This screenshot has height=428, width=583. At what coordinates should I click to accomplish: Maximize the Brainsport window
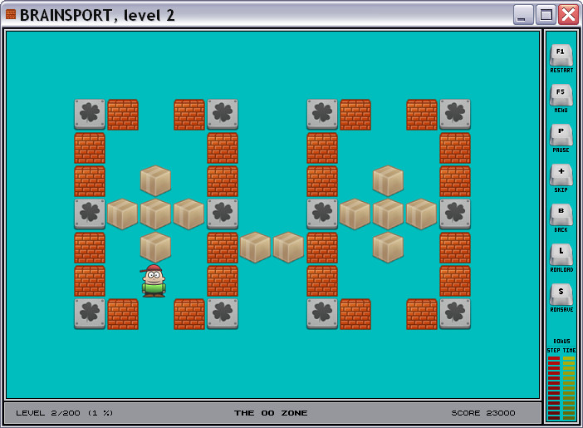546,15
